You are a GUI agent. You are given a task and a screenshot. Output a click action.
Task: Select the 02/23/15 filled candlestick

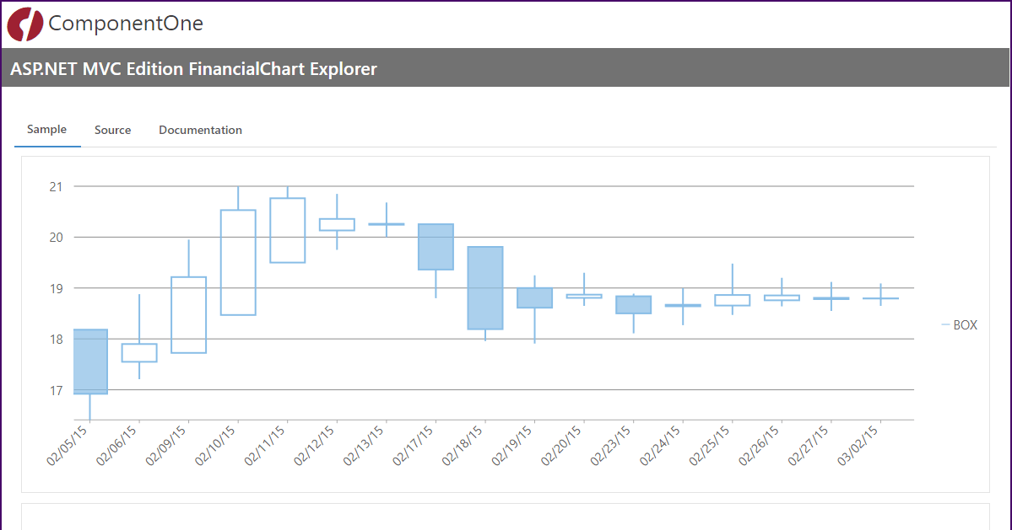click(633, 304)
